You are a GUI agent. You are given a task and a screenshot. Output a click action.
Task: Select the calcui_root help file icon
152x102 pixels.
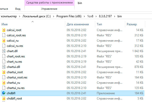coord(4,30)
